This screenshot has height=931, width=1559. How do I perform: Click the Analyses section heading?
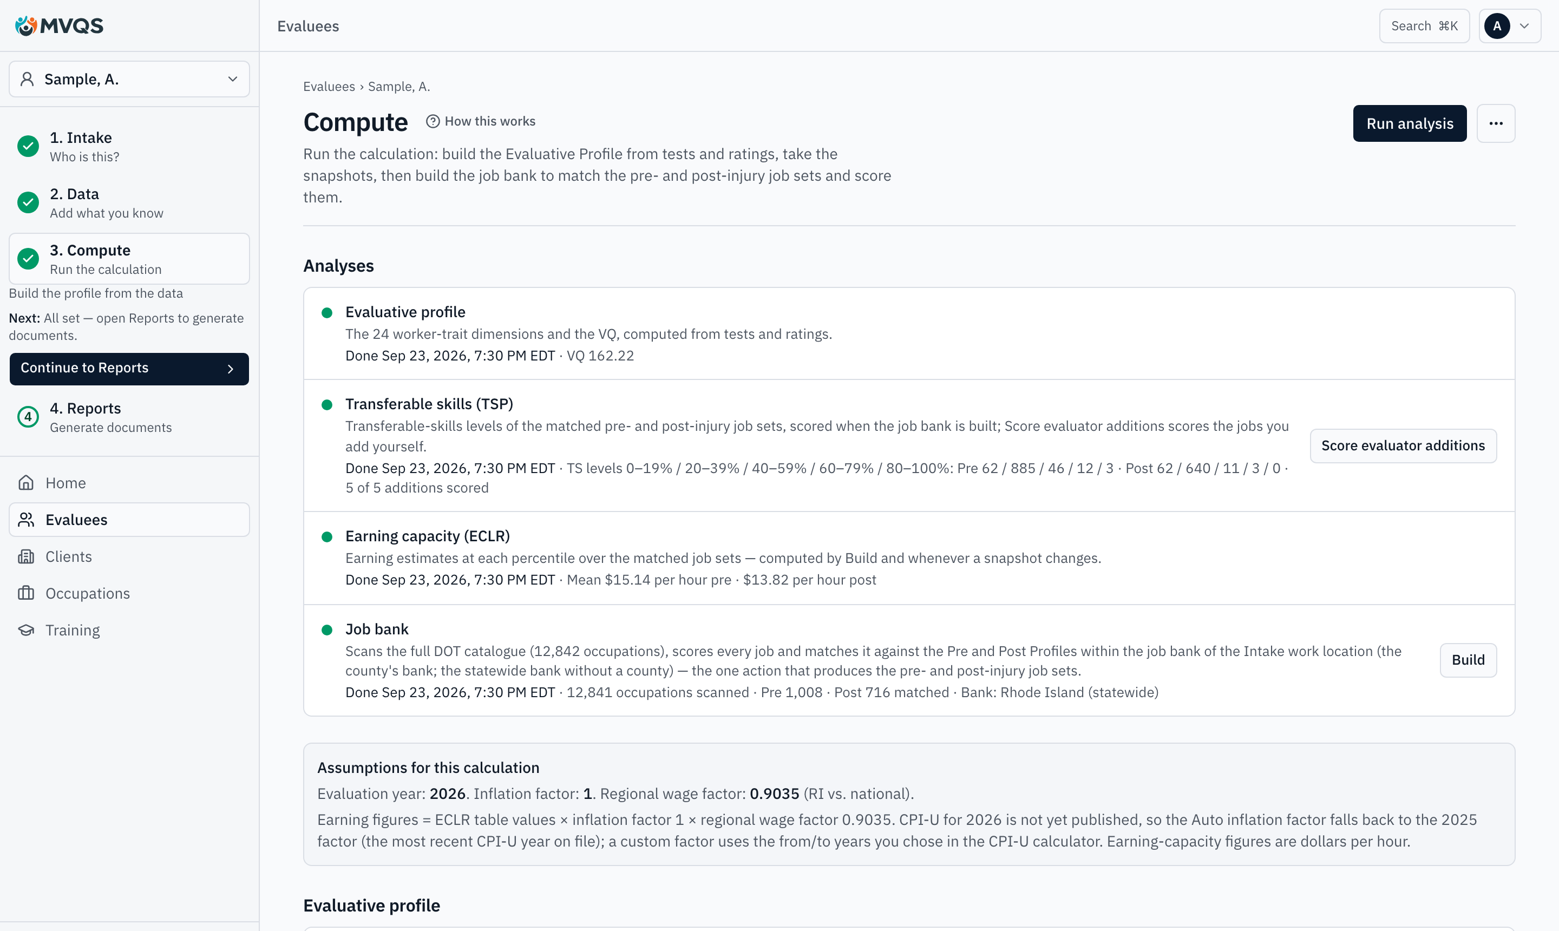338,266
